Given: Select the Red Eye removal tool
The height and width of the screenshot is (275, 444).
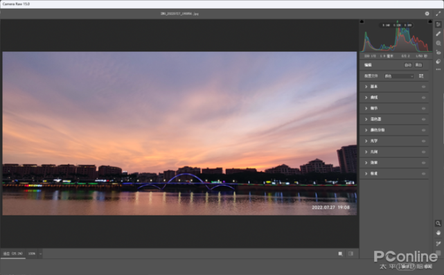Looking at the screenshot, I should tap(438, 53).
